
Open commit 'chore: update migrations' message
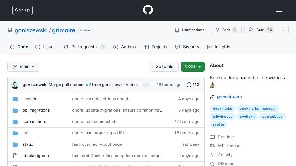[x=117, y=110]
